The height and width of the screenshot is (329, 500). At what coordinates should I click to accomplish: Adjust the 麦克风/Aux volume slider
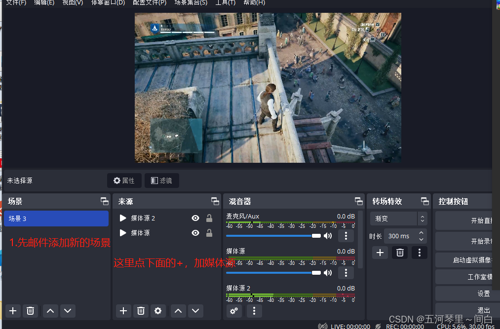coord(273,236)
